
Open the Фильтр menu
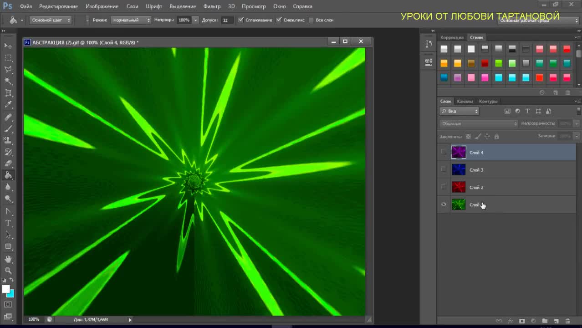coord(212,6)
